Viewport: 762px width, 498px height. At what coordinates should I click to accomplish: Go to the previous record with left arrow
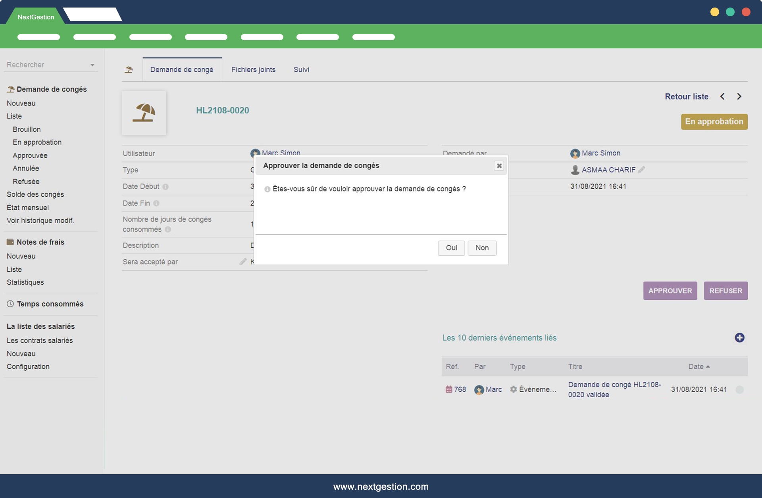click(722, 96)
